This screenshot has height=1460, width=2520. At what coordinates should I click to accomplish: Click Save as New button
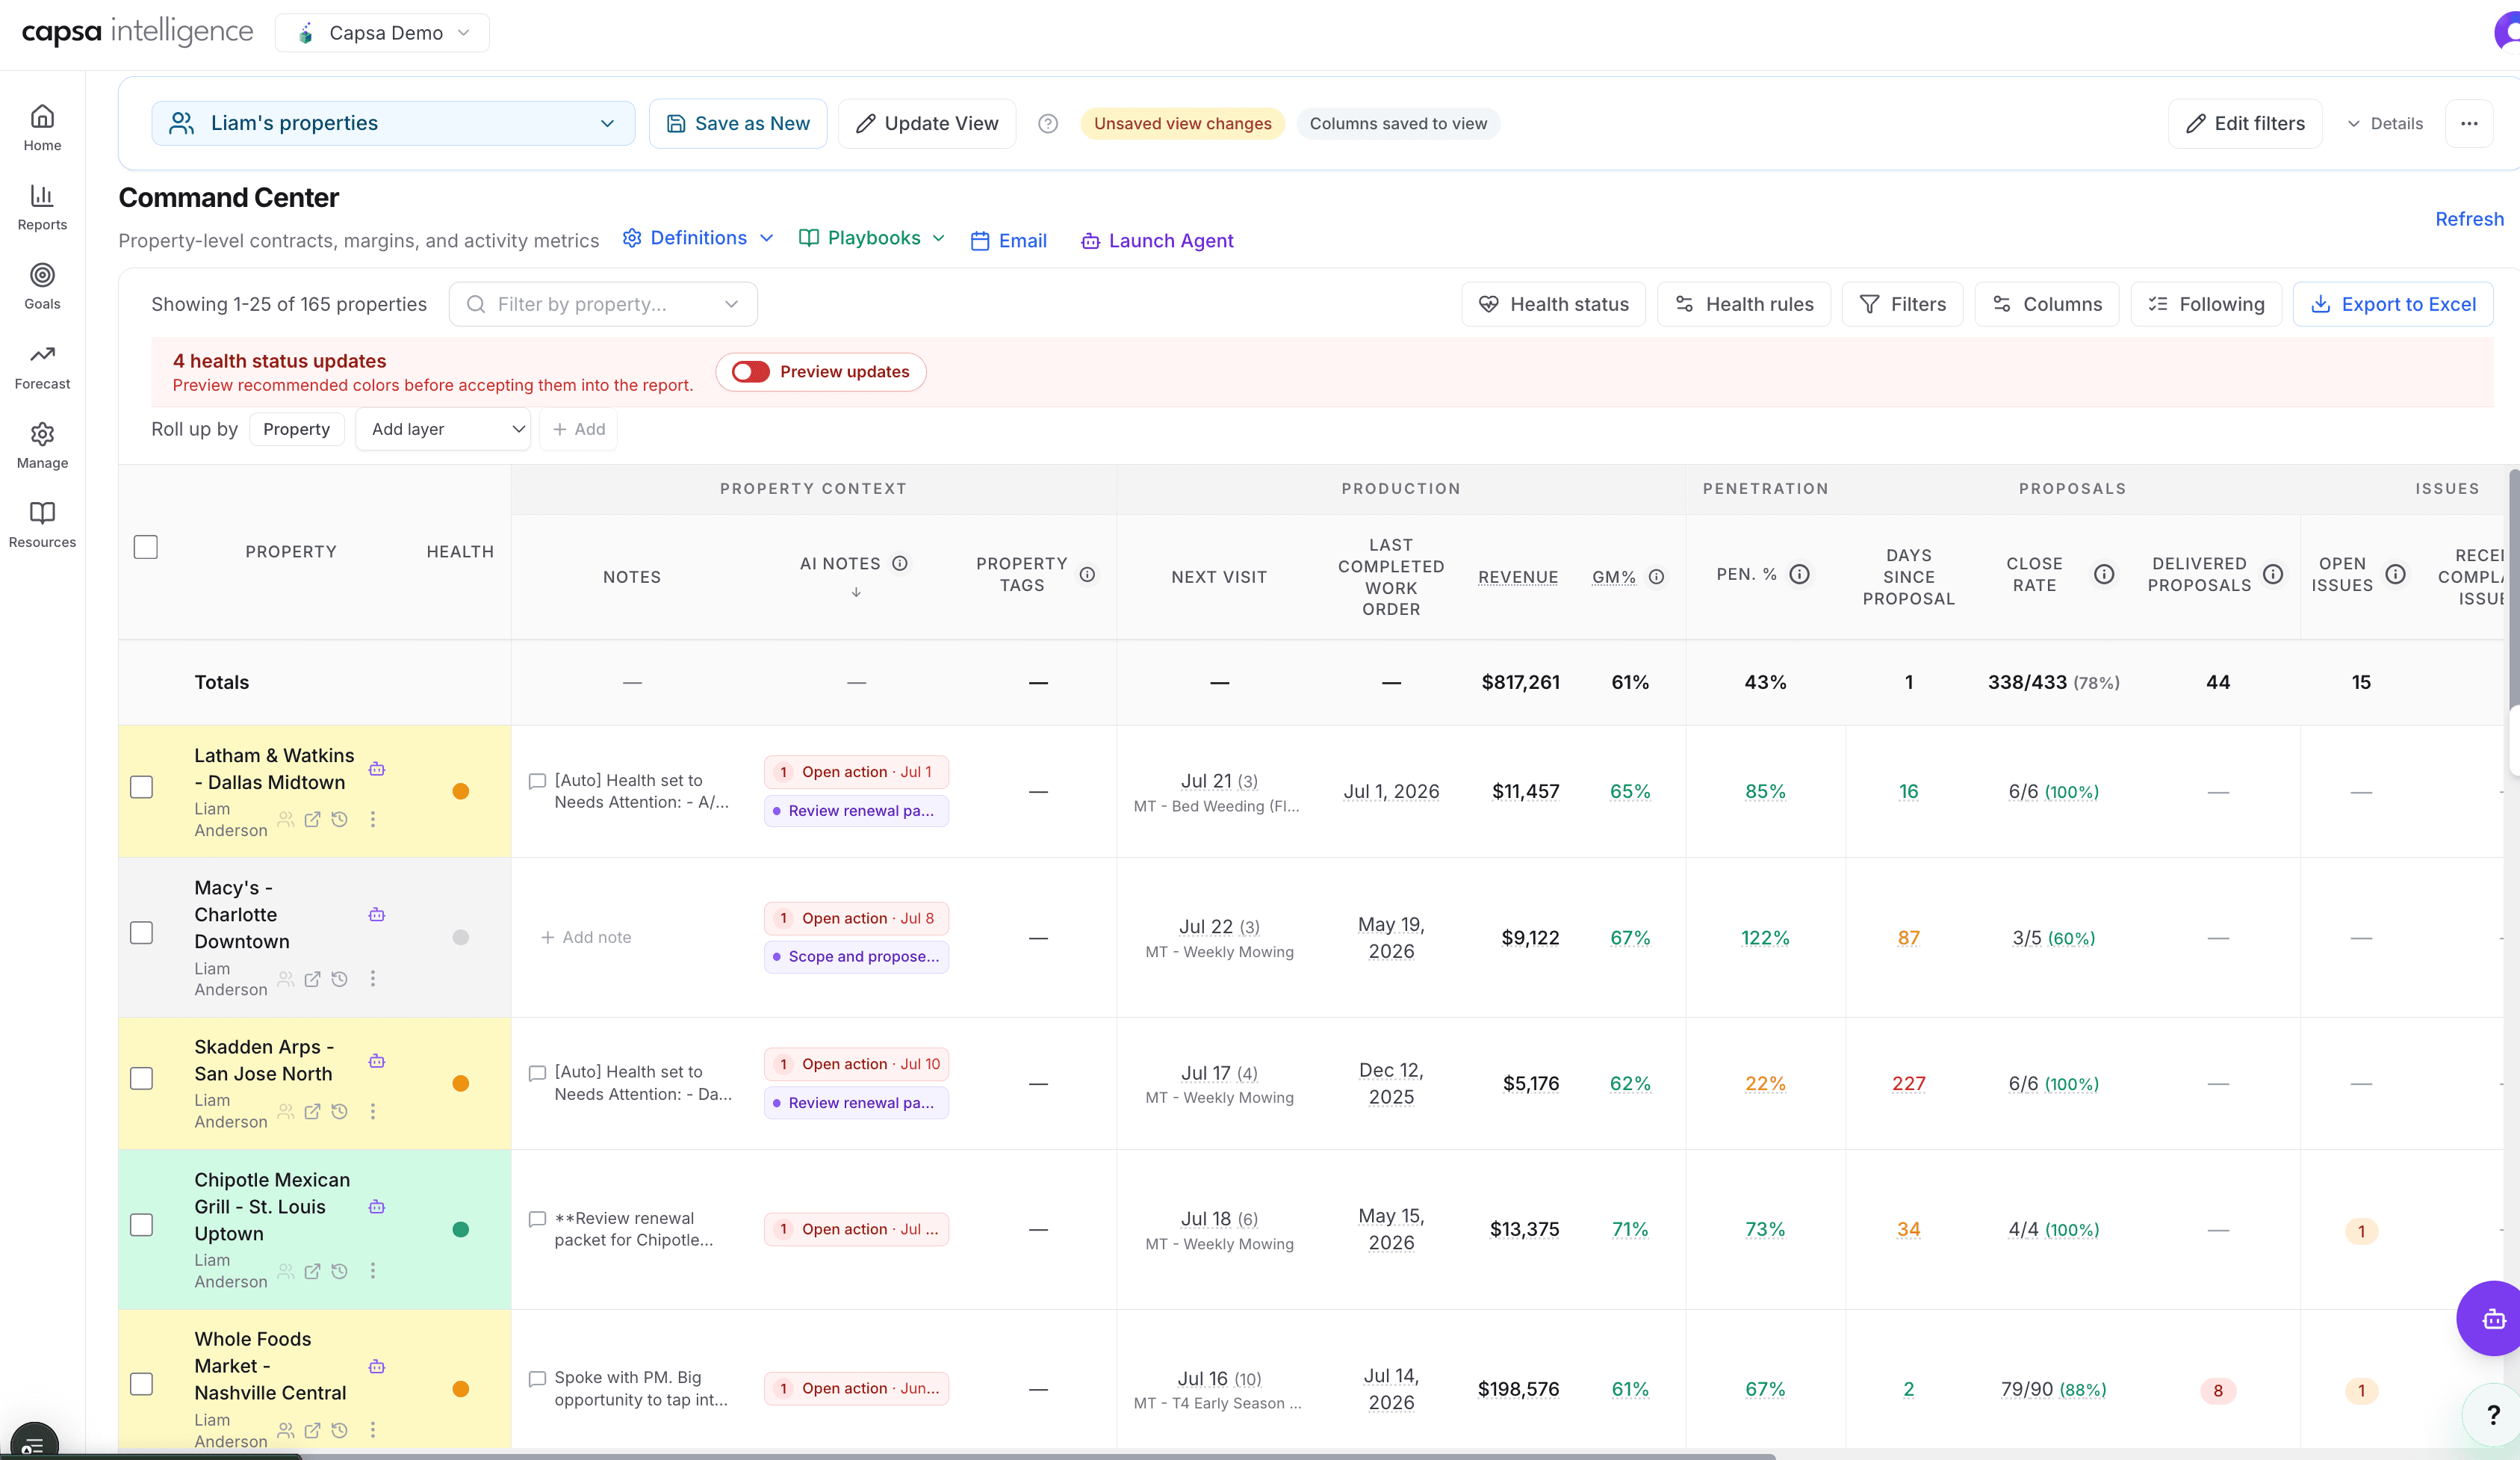pyautogui.click(x=738, y=123)
